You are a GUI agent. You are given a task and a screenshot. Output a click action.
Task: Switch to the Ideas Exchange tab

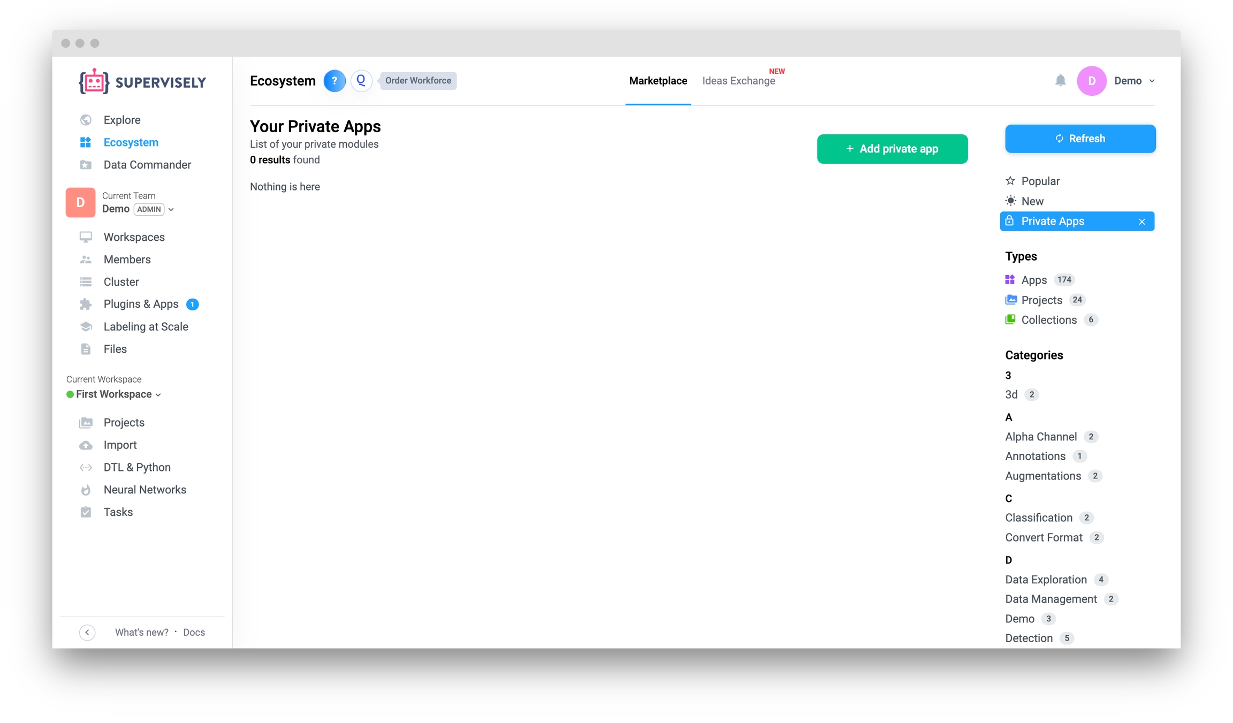tap(739, 81)
